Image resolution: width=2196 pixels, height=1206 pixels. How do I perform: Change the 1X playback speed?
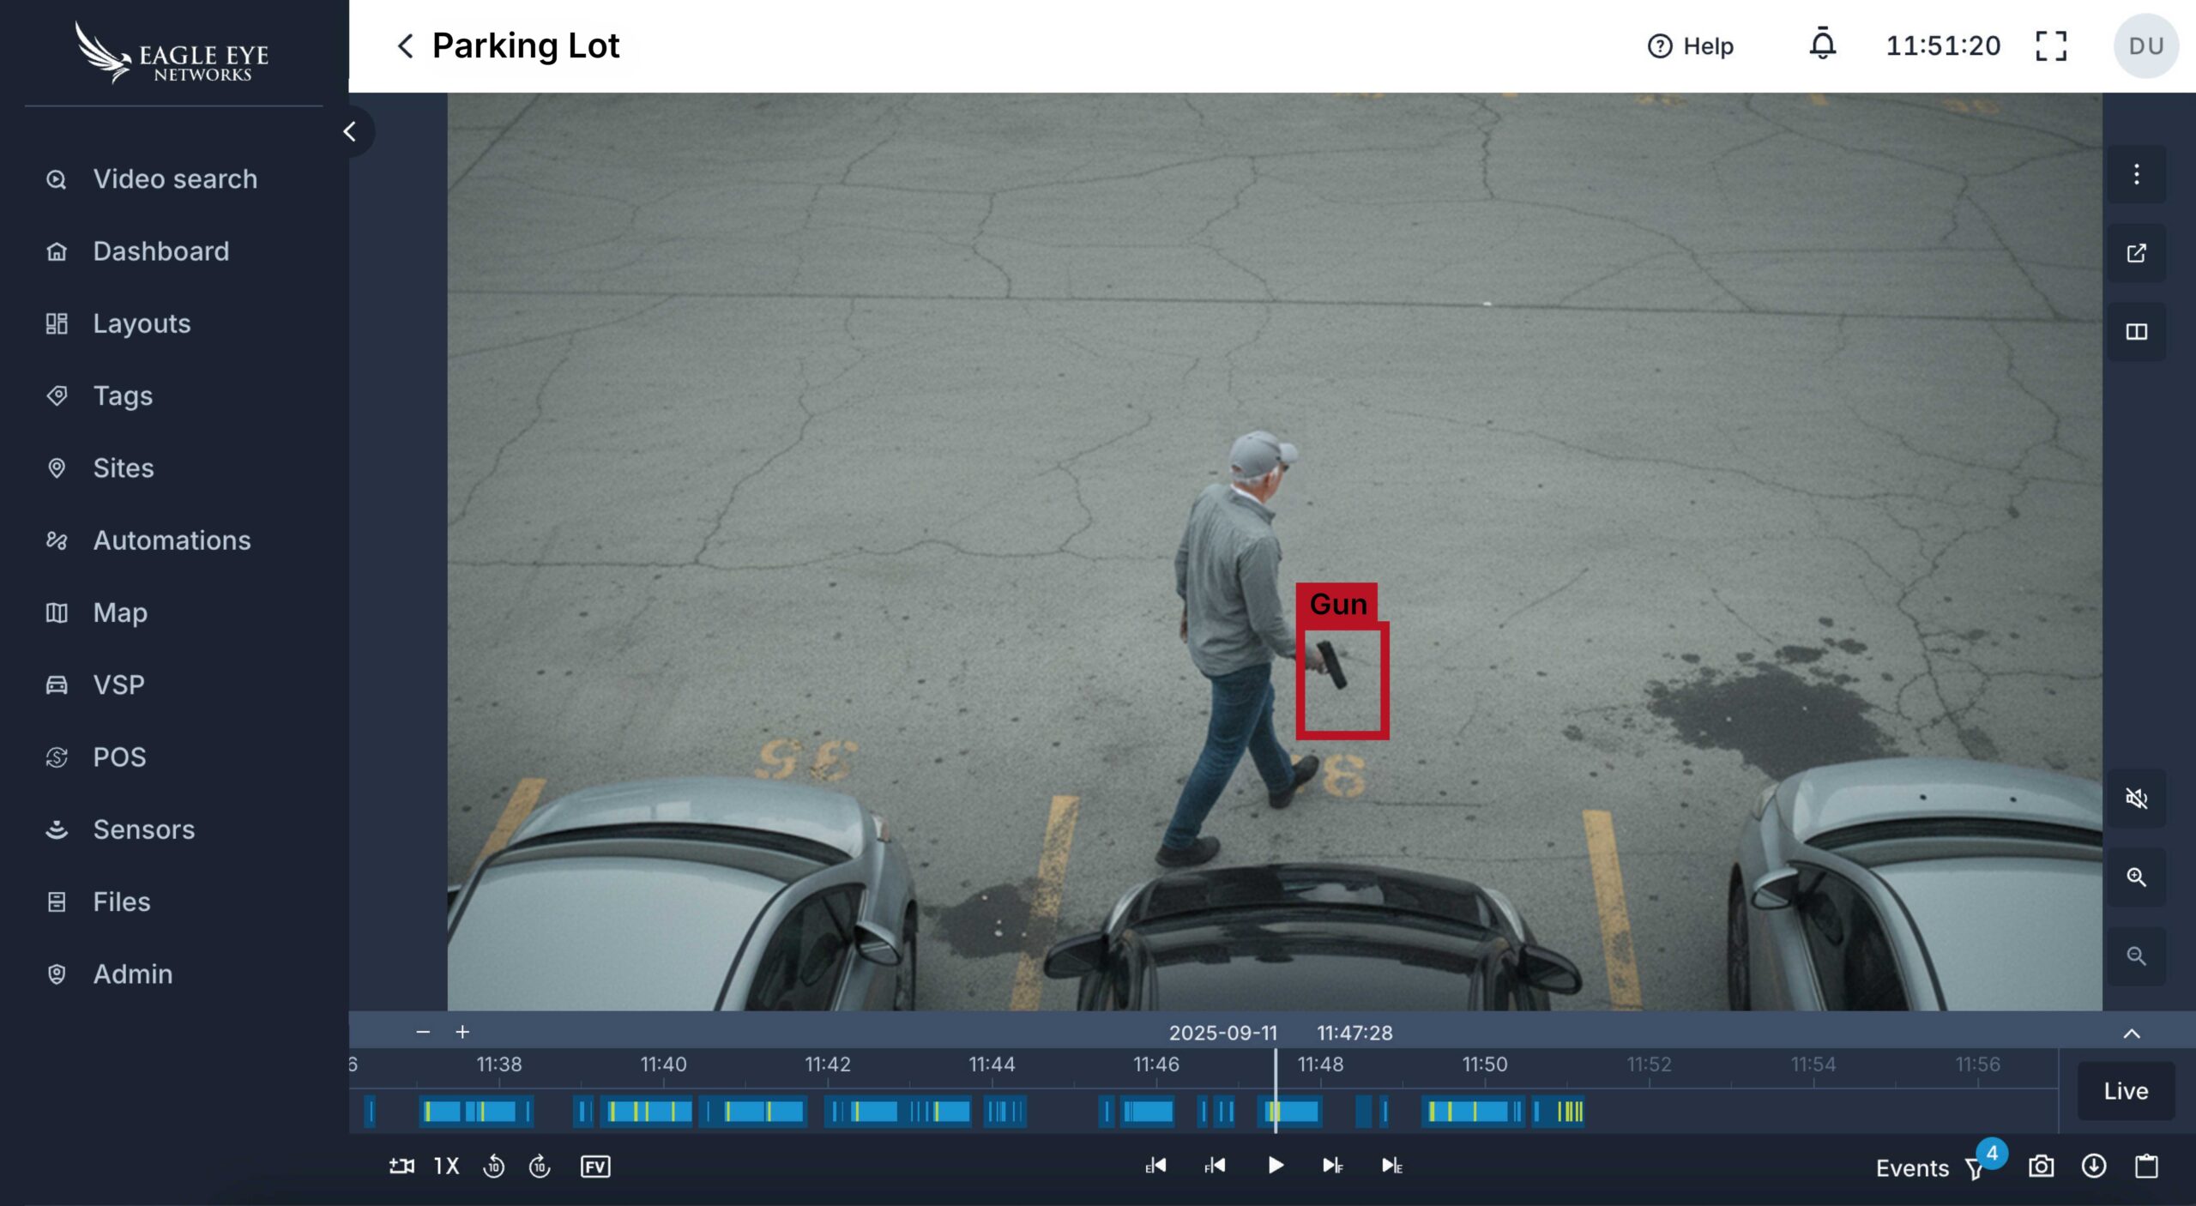pyautogui.click(x=446, y=1167)
